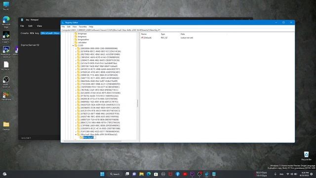This screenshot has height=178, width=316.
Task: Expand the key starting with {0827D883
Action: pos(76,54)
